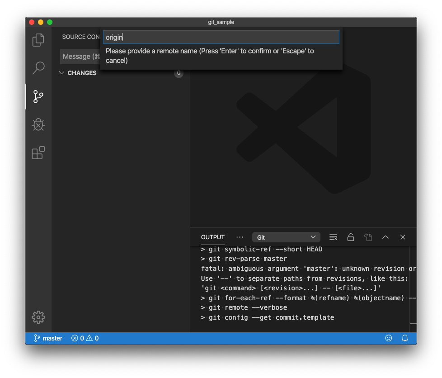Open errors and warnings count in status bar
The height and width of the screenshot is (378, 442).
tap(85, 338)
